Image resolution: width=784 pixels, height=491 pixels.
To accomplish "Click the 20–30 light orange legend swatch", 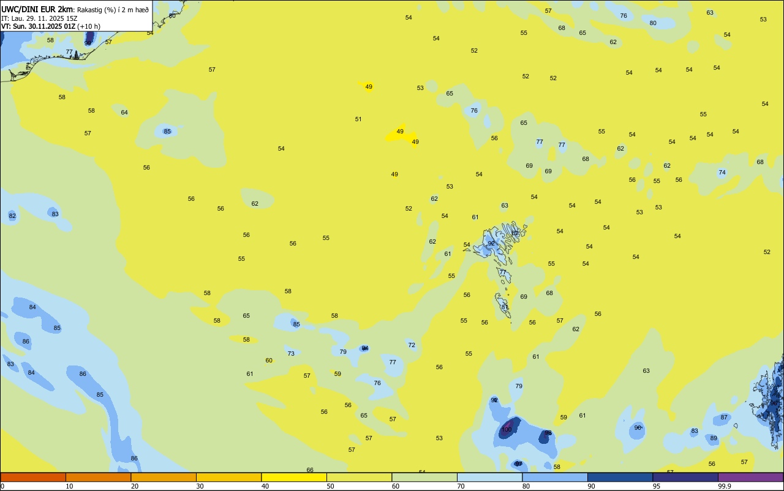I will 164,477.
